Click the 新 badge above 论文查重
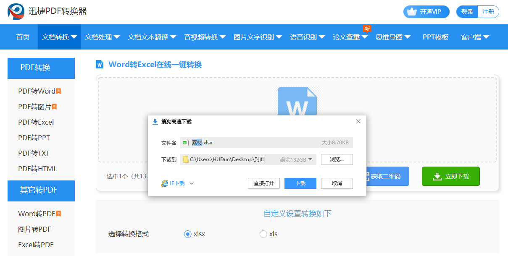Image resolution: width=508 pixels, height=256 pixels. (367, 29)
